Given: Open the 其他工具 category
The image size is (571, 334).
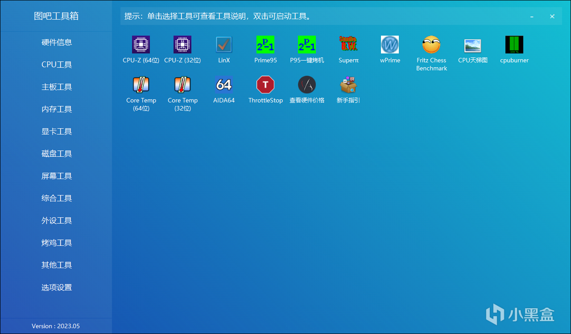Looking at the screenshot, I should tap(56, 265).
